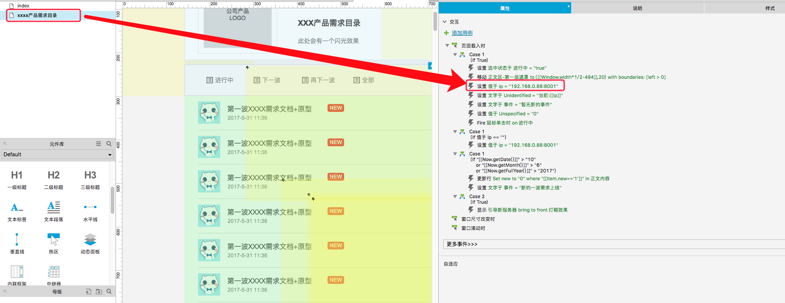The image size is (785, 303).
Task: Select 设置 值于 ip action under ip == "" case
Action: click(517, 145)
